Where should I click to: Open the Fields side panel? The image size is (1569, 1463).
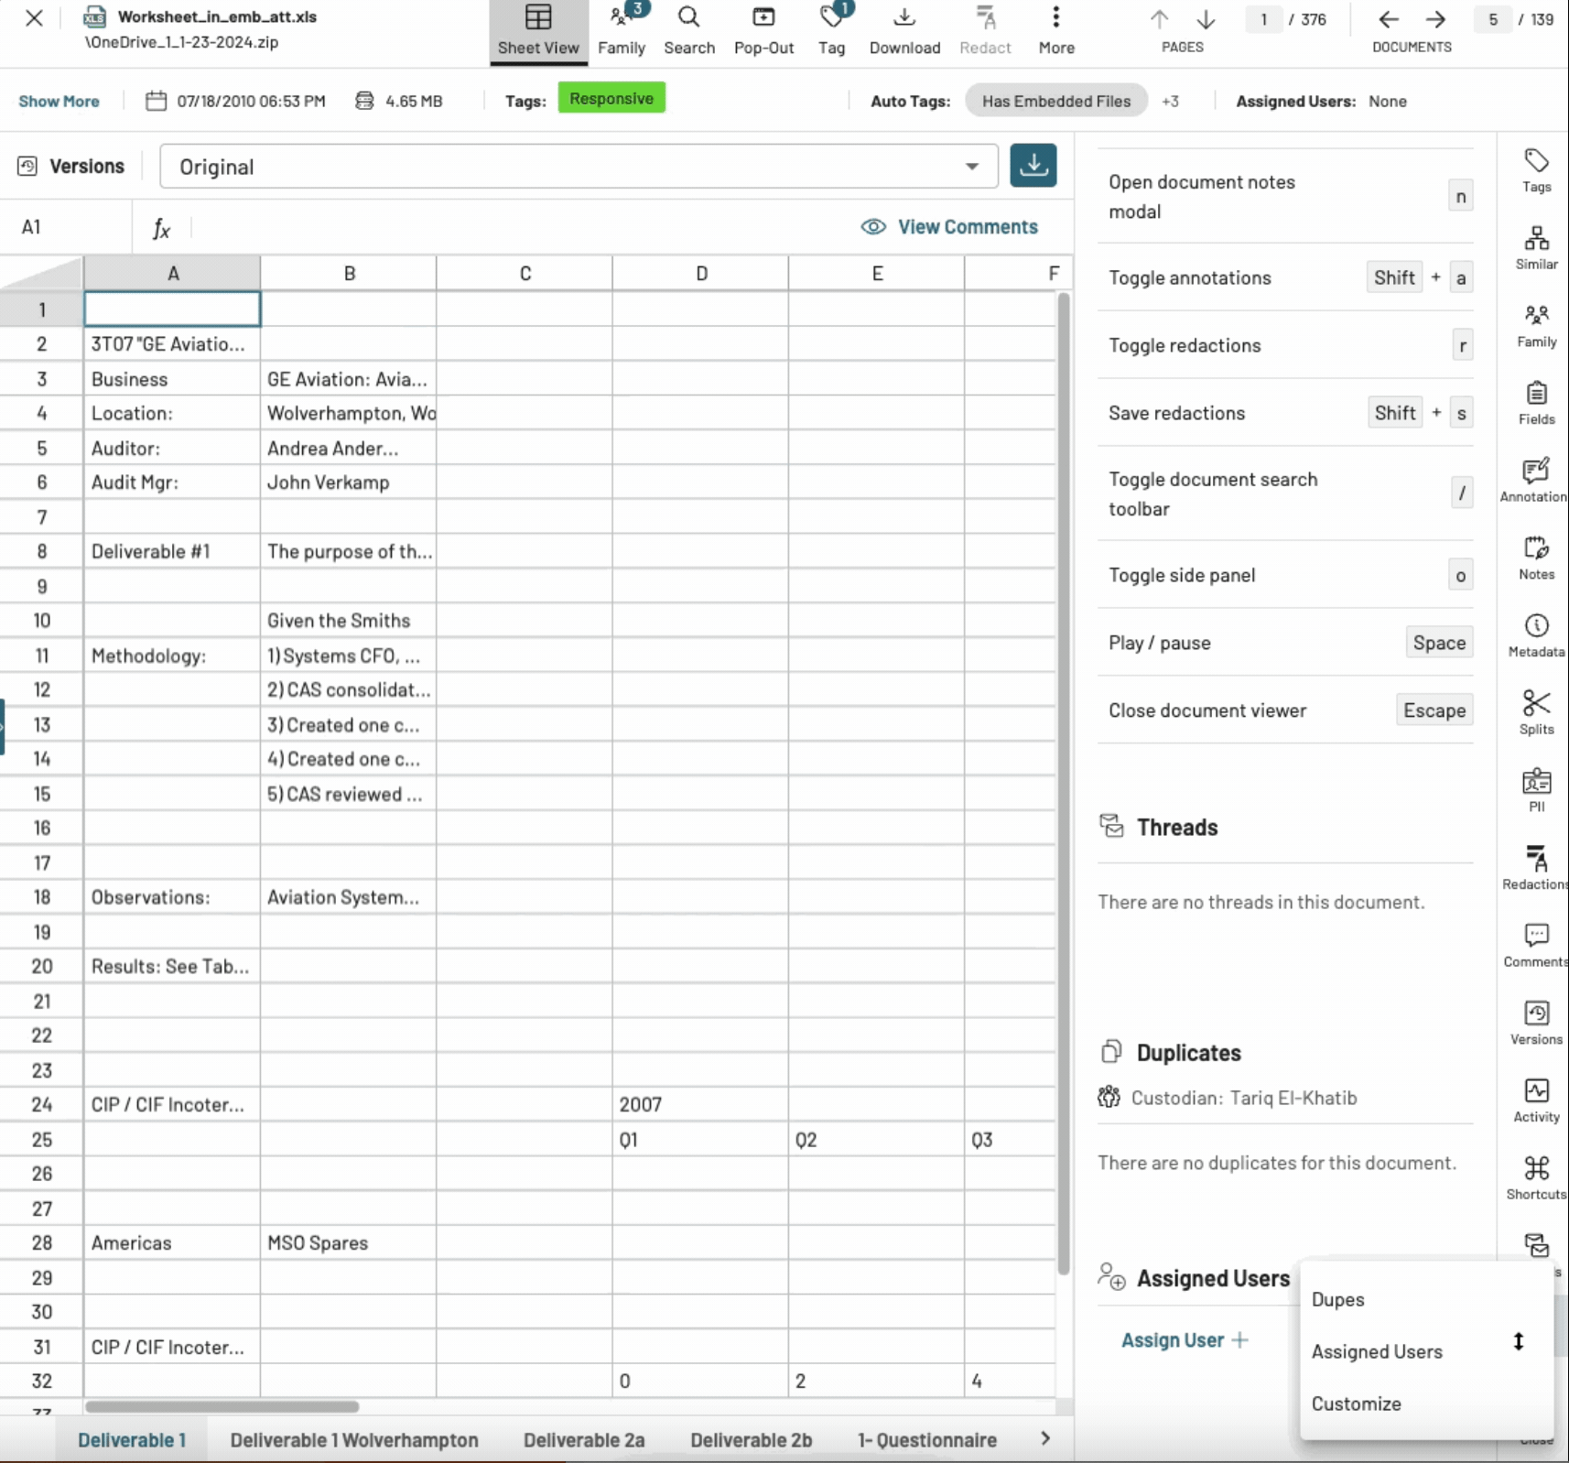click(1536, 404)
